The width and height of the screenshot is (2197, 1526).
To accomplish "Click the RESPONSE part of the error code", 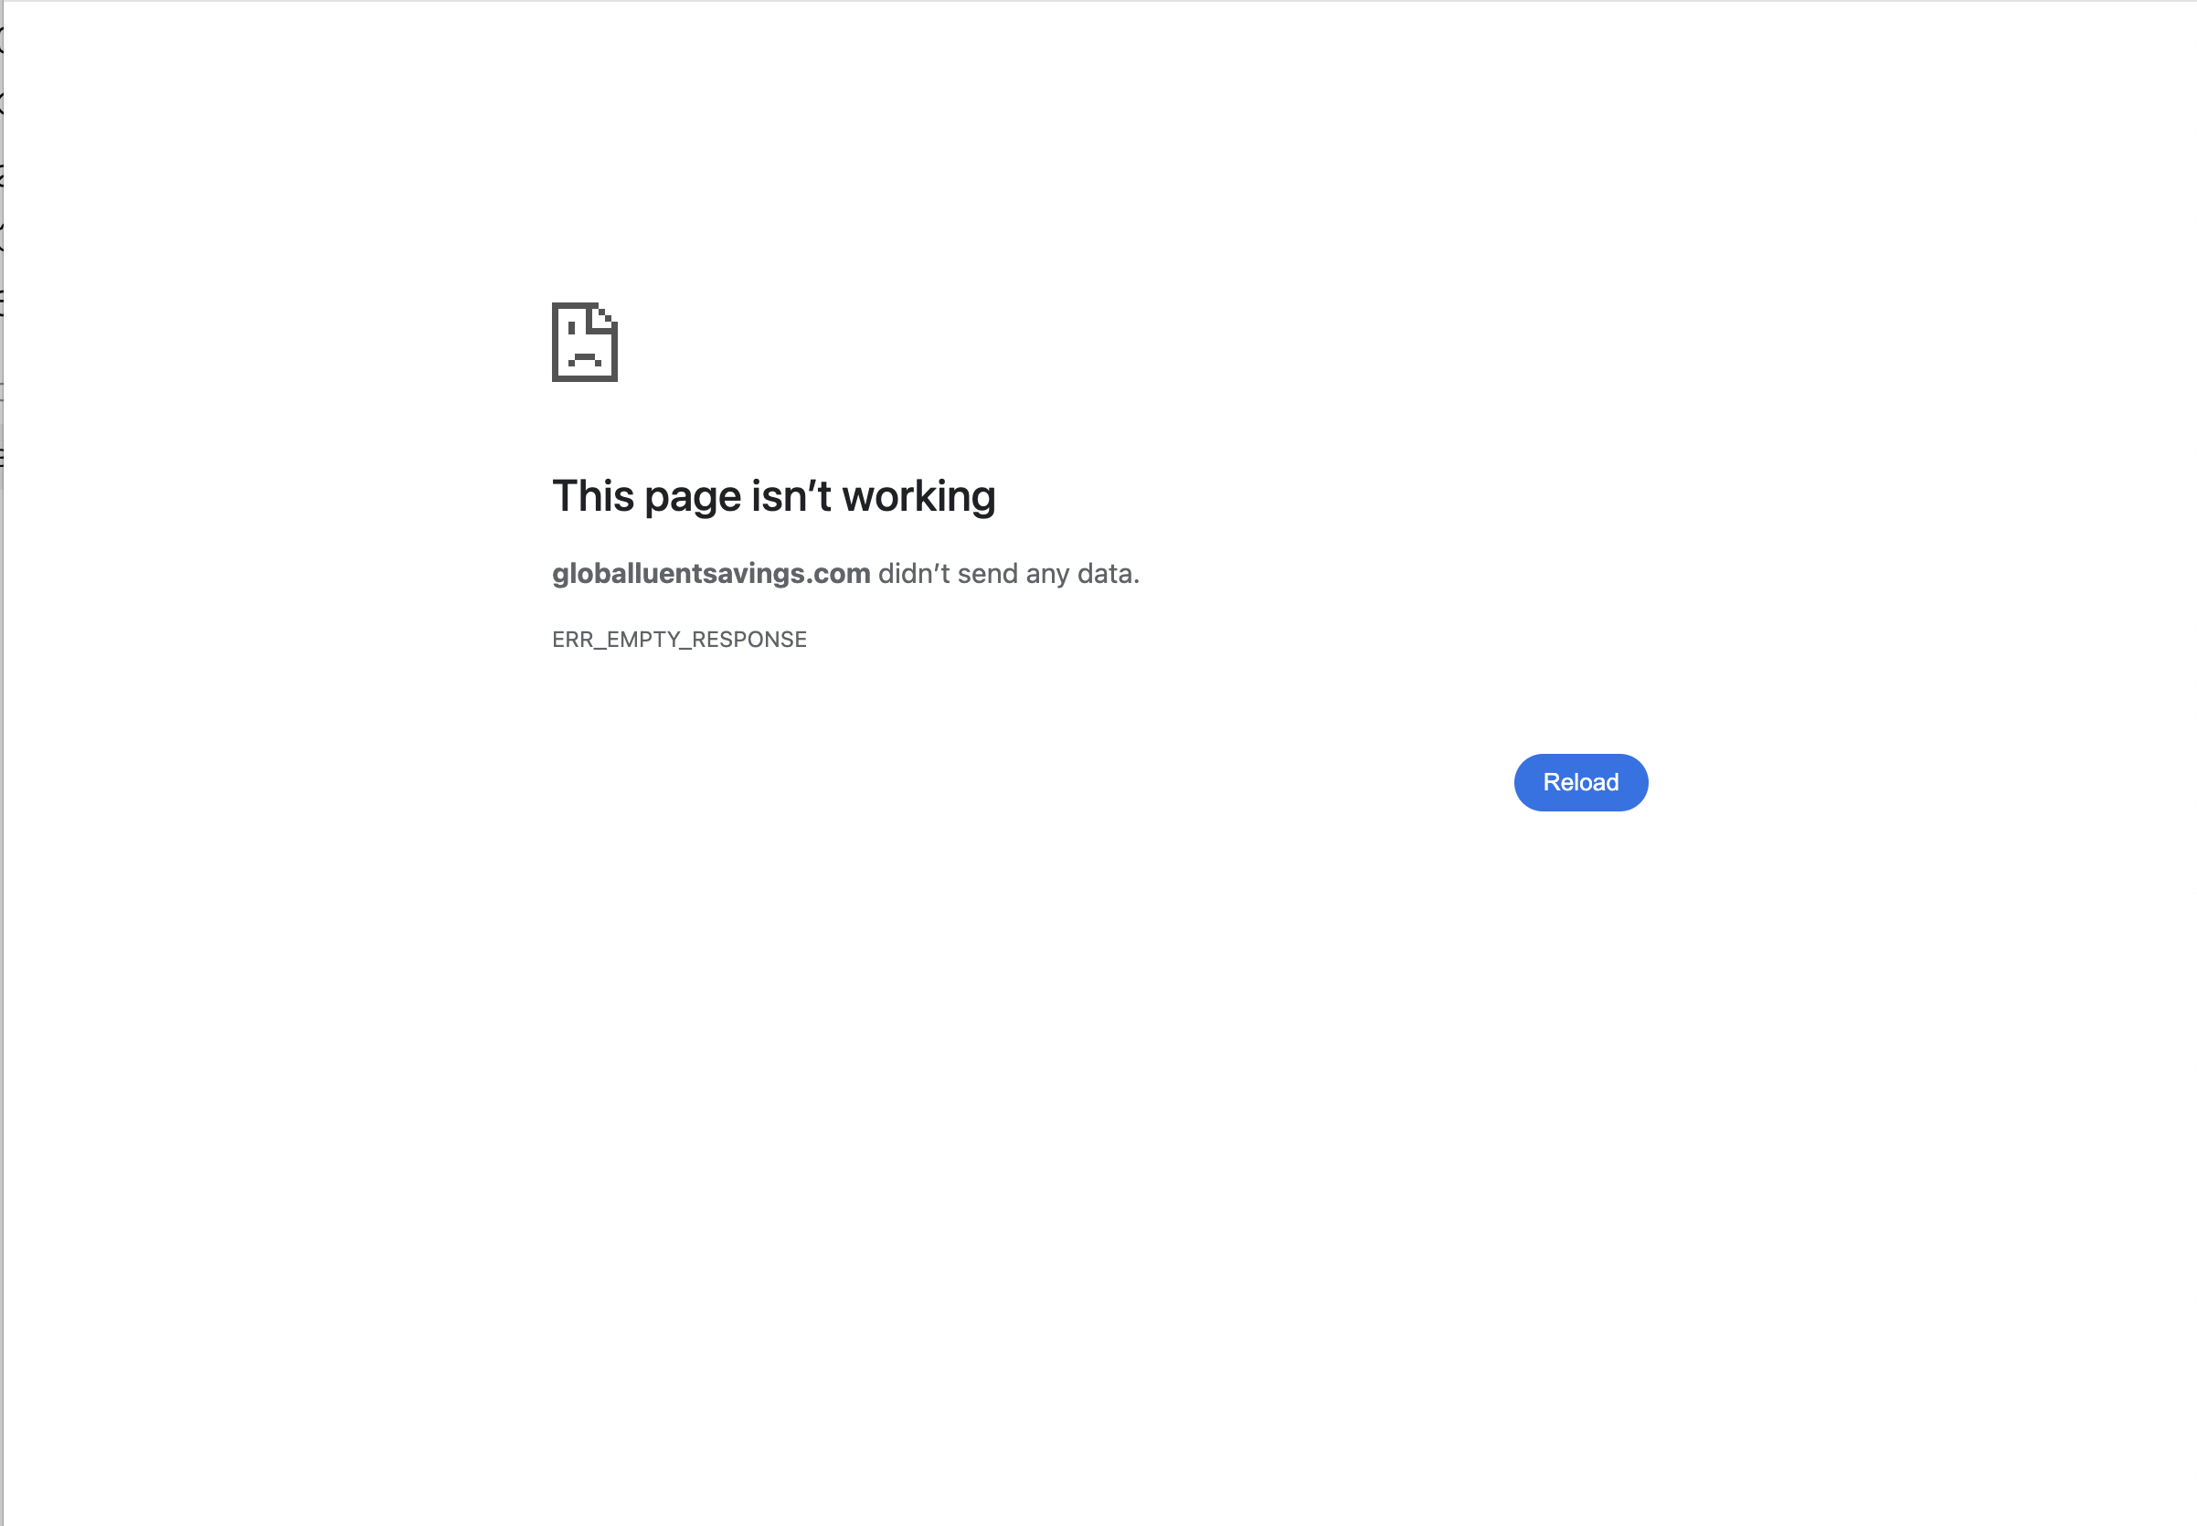I will [x=748, y=640].
